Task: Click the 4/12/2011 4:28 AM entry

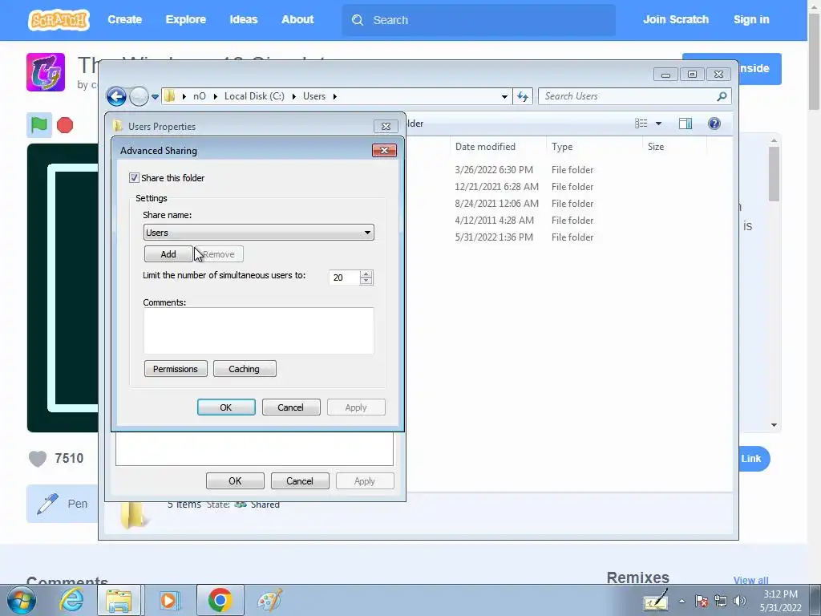Action: point(494,220)
